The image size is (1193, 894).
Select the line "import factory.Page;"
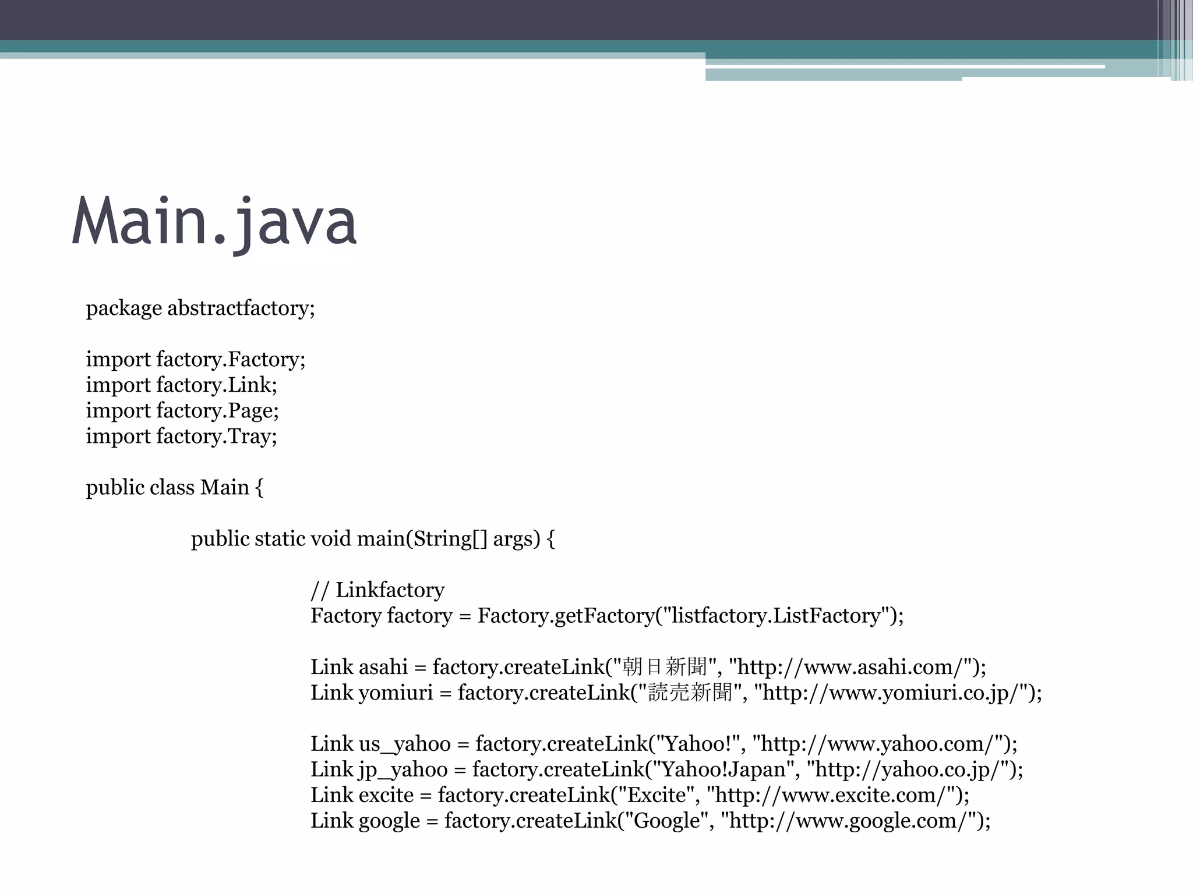pyautogui.click(x=182, y=410)
